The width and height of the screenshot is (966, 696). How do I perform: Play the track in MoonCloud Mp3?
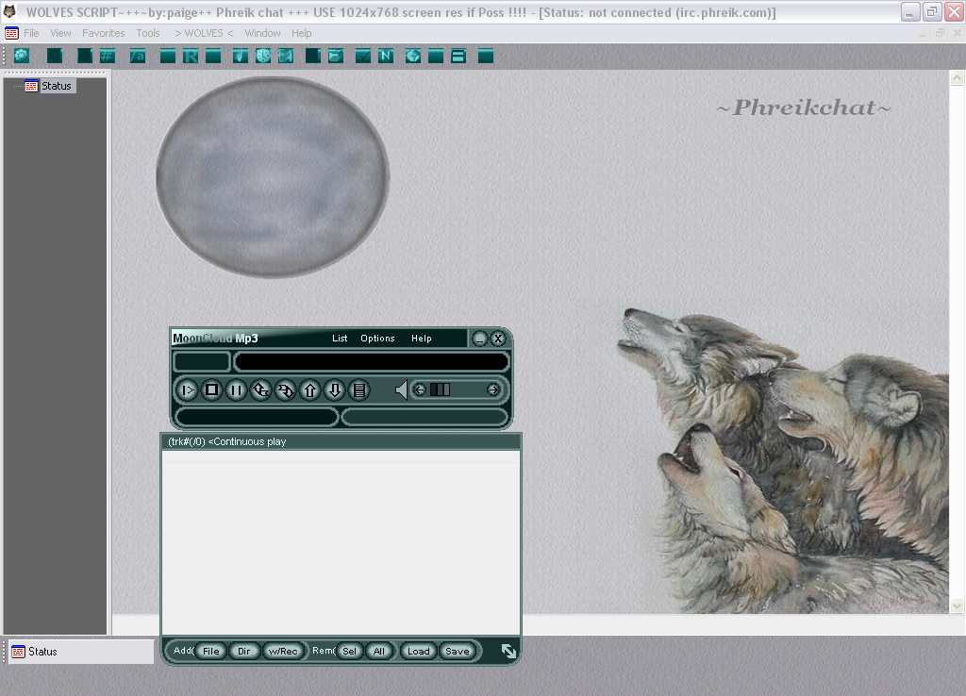tap(187, 389)
